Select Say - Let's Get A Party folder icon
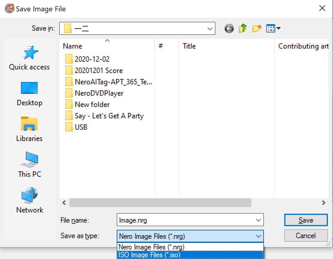Viewport: 333px width, 259px height. [69, 116]
